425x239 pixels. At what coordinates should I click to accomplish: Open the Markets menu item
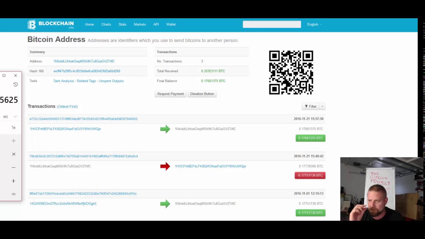coord(140,24)
